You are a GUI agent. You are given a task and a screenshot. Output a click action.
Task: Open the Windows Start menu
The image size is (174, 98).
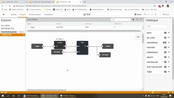(x=3, y=96)
